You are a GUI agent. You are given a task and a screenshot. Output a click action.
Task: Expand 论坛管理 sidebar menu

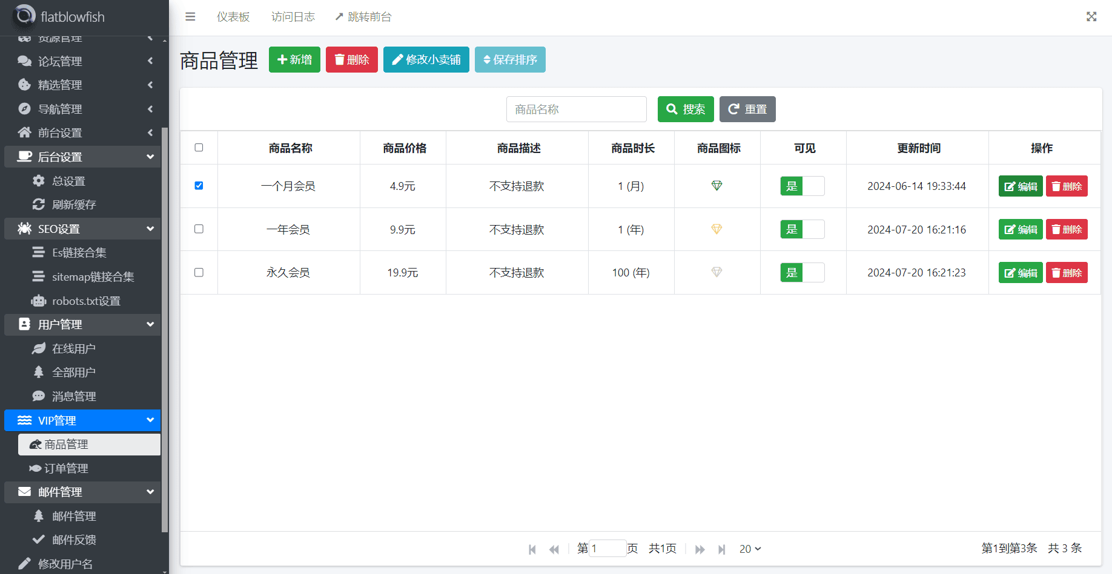click(x=82, y=61)
